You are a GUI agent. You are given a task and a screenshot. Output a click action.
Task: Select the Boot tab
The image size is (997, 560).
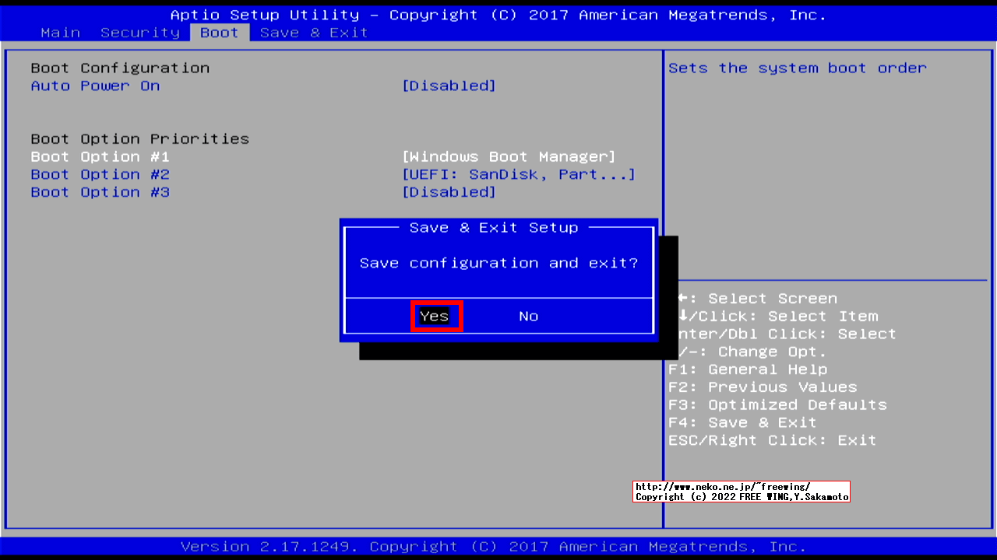click(219, 33)
